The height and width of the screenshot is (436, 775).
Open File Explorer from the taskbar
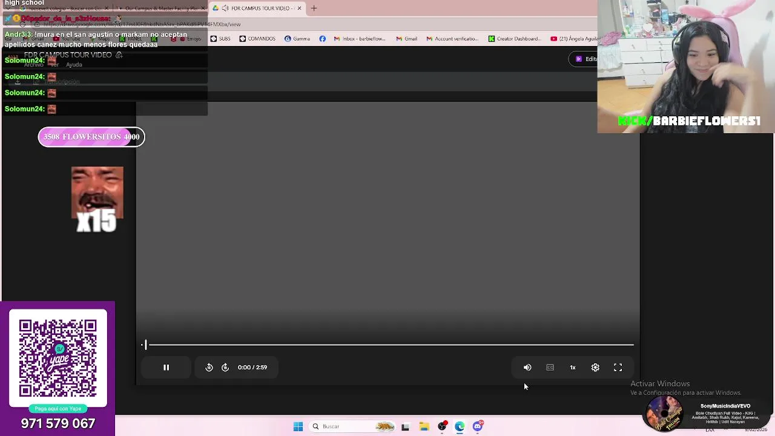click(x=424, y=426)
